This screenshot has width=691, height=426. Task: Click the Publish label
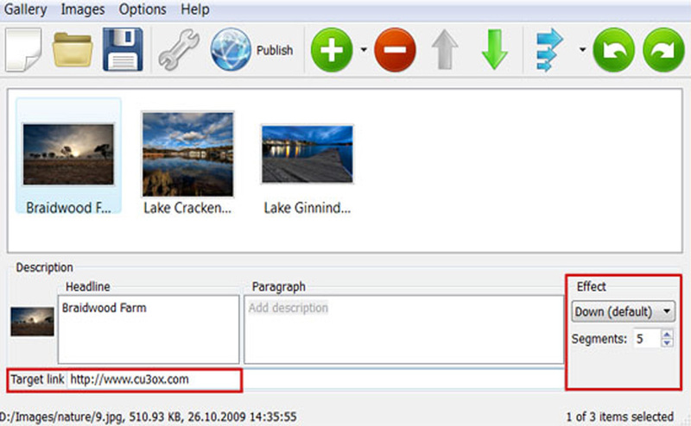(x=275, y=51)
